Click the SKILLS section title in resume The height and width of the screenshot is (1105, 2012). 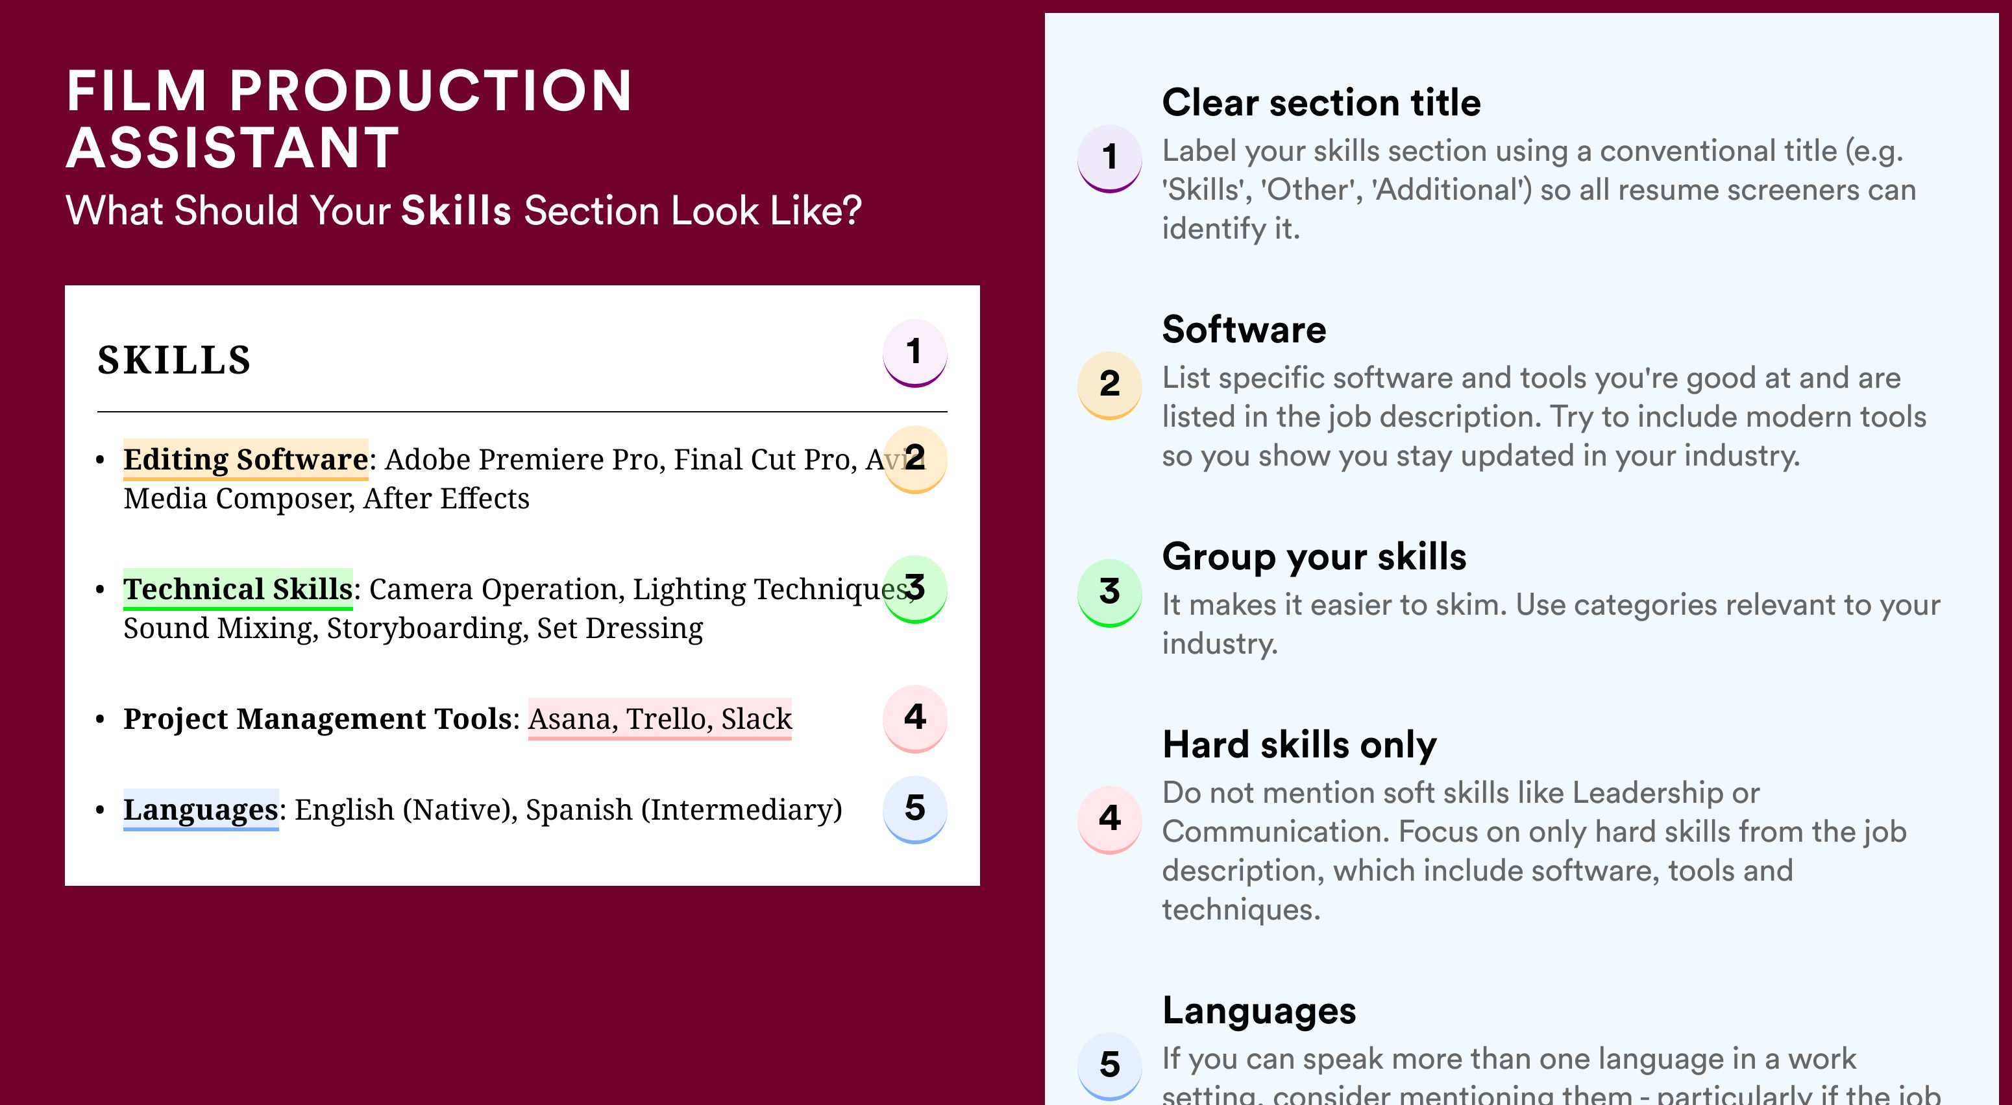point(174,360)
